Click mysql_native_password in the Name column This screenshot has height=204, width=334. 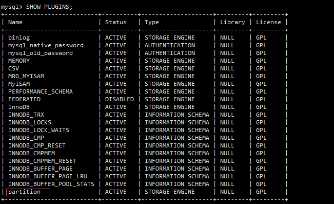click(46, 45)
